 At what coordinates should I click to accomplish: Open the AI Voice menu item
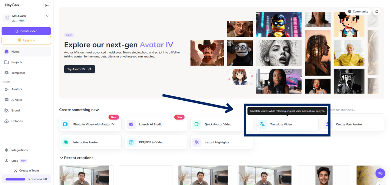pyautogui.click(x=26, y=100)
